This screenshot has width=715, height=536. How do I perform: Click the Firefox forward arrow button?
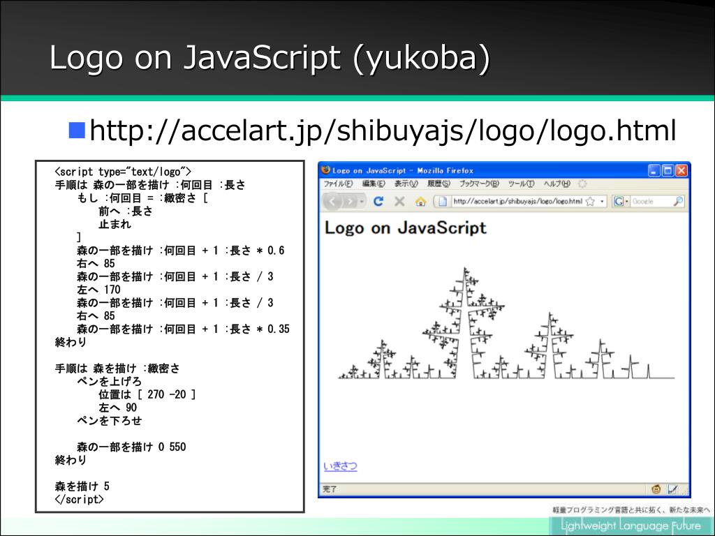pyautogui.click(x=349, y=202)
